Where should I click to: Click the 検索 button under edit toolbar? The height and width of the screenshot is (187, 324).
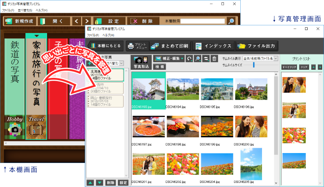click(160, 67)
